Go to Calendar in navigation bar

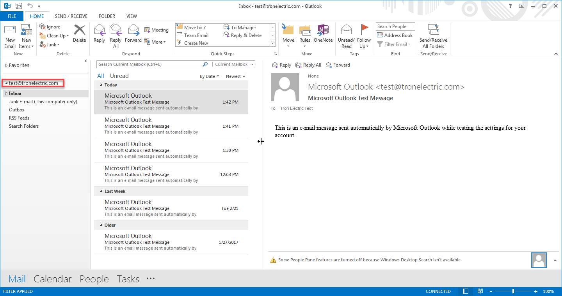[53, 279]
